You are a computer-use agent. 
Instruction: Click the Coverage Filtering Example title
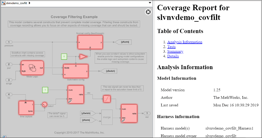[74, 17]
